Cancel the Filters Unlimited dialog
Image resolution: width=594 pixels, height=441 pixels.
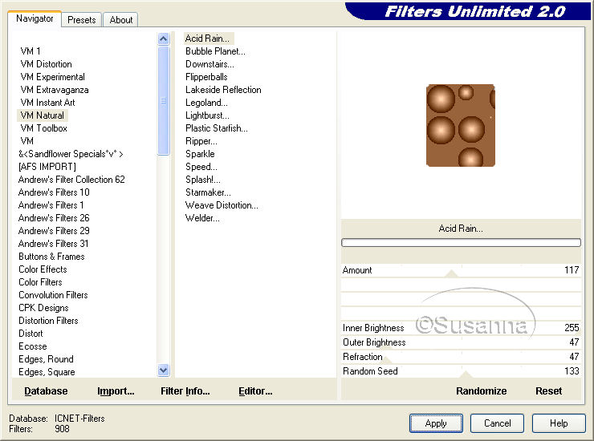(497, 423)
